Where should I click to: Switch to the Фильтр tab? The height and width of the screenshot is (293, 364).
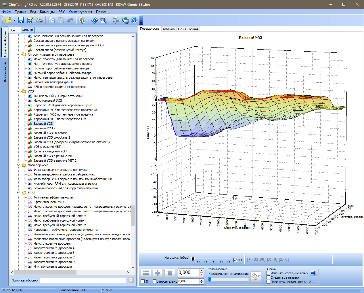click(27, 30)
